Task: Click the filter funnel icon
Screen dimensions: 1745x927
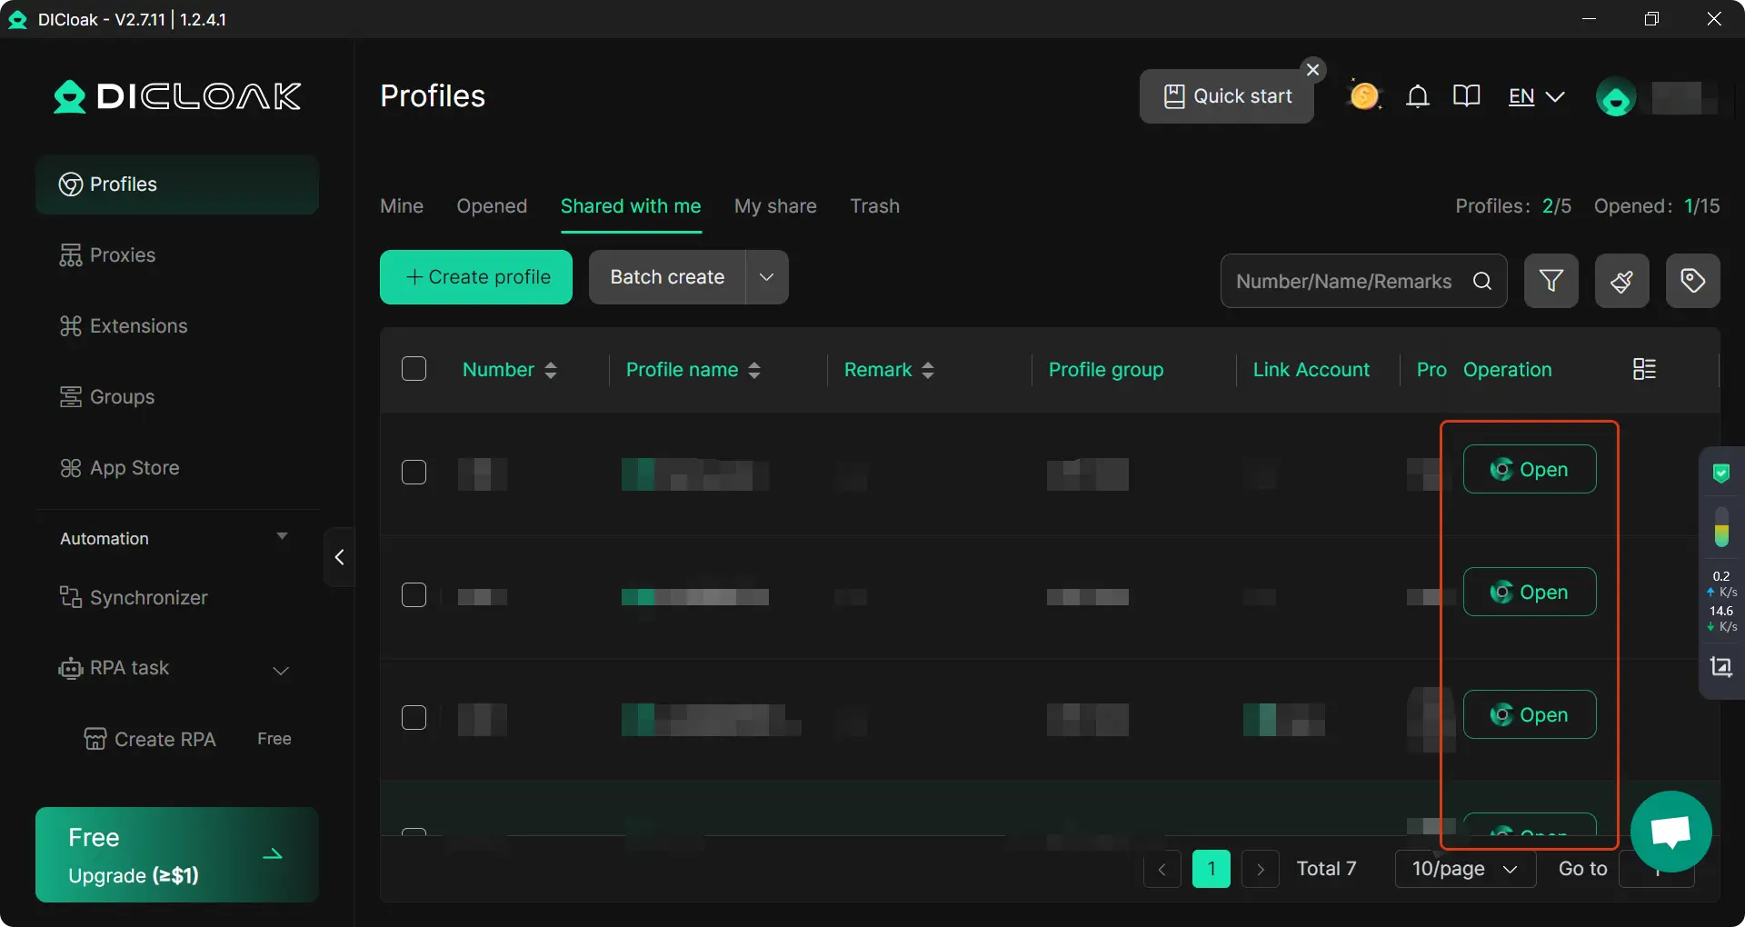Action: pyautogui.click(x=1551, y=281)
